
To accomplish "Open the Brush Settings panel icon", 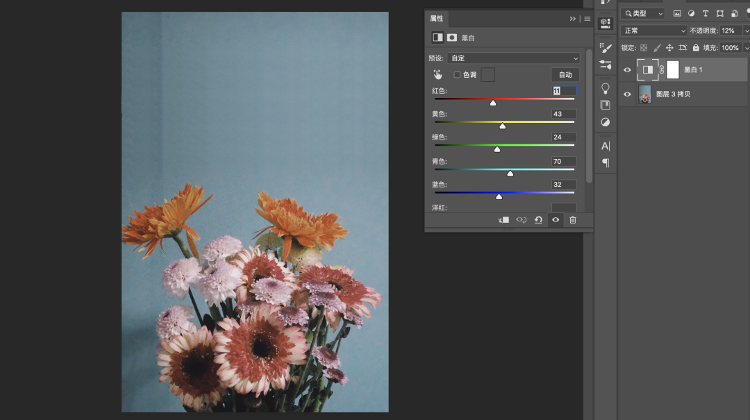I will pos(606,48).
